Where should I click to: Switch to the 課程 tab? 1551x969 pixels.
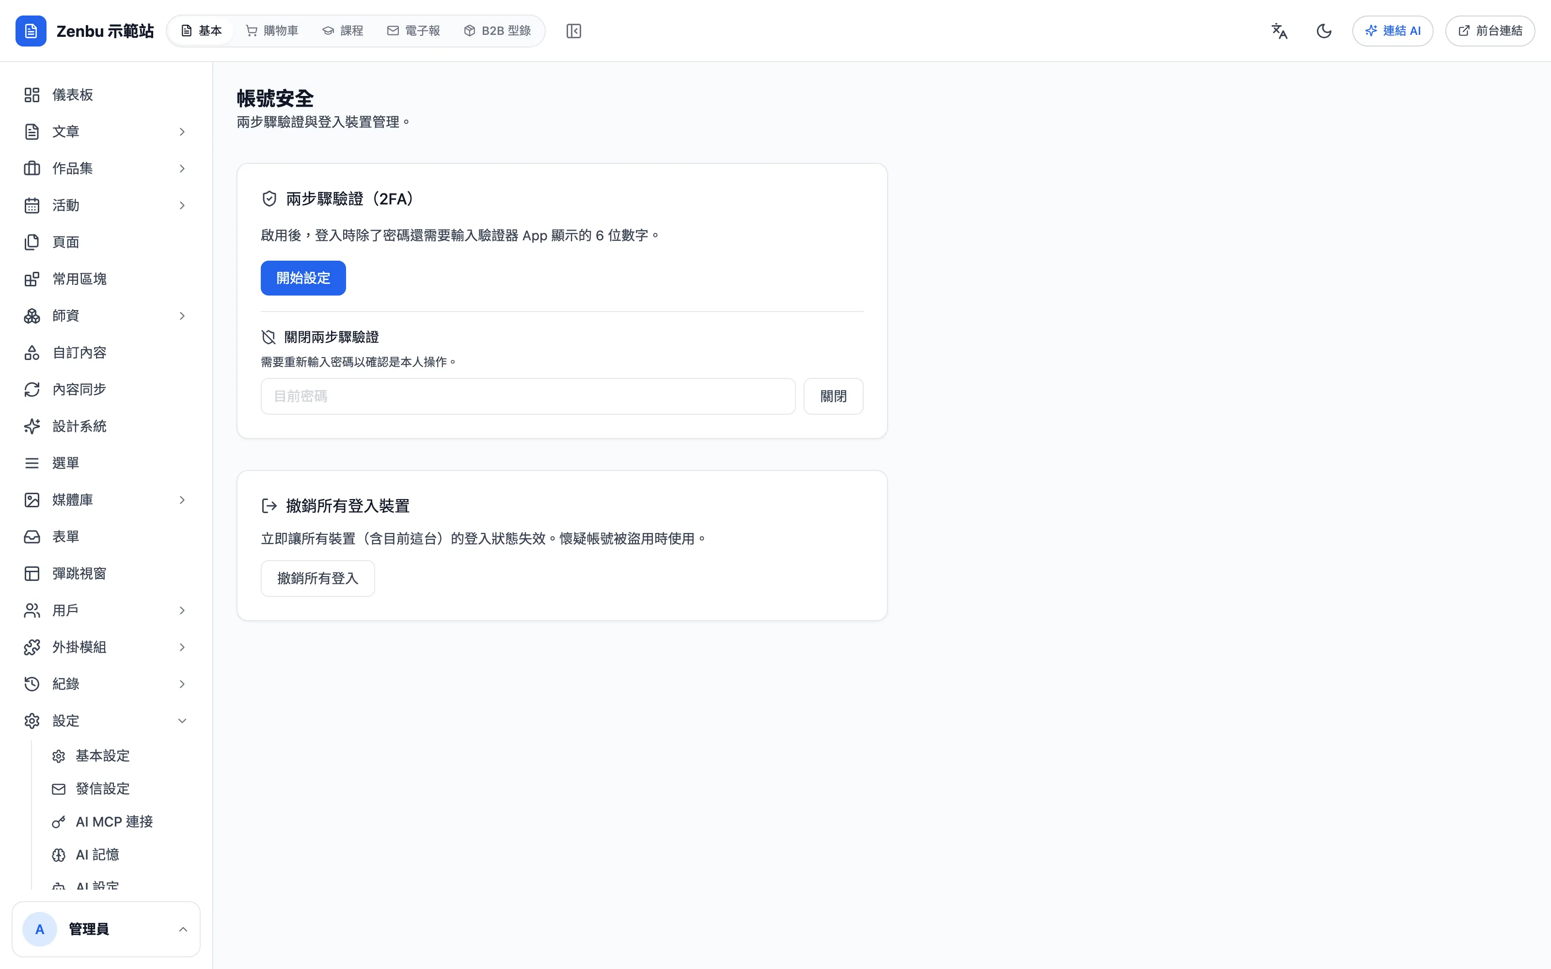pyautogui.click(x=343, y=31)
